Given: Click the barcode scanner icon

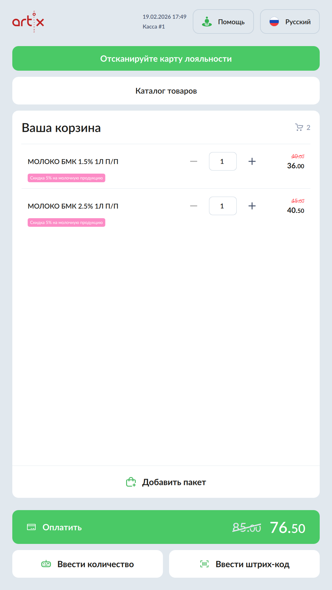Looking at the screenshot, I should [x=204, y=564].
